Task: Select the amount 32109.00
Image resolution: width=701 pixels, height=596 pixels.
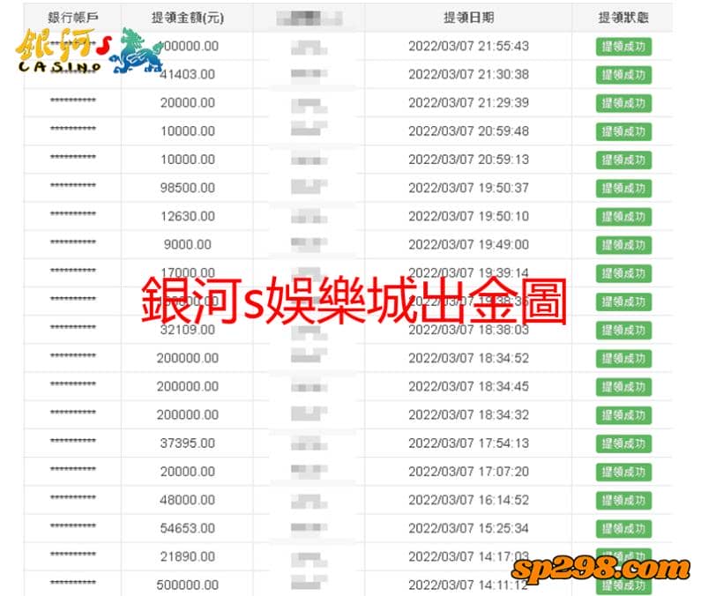Action: [188, 330]
